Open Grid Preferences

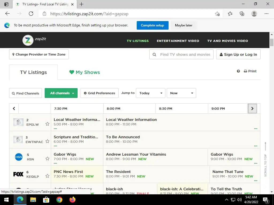pos(99,93)
